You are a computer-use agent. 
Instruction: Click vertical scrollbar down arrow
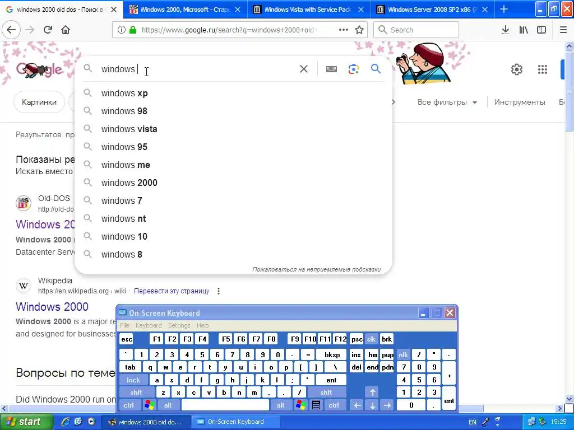pyautogui.click(x=570, y=399)
